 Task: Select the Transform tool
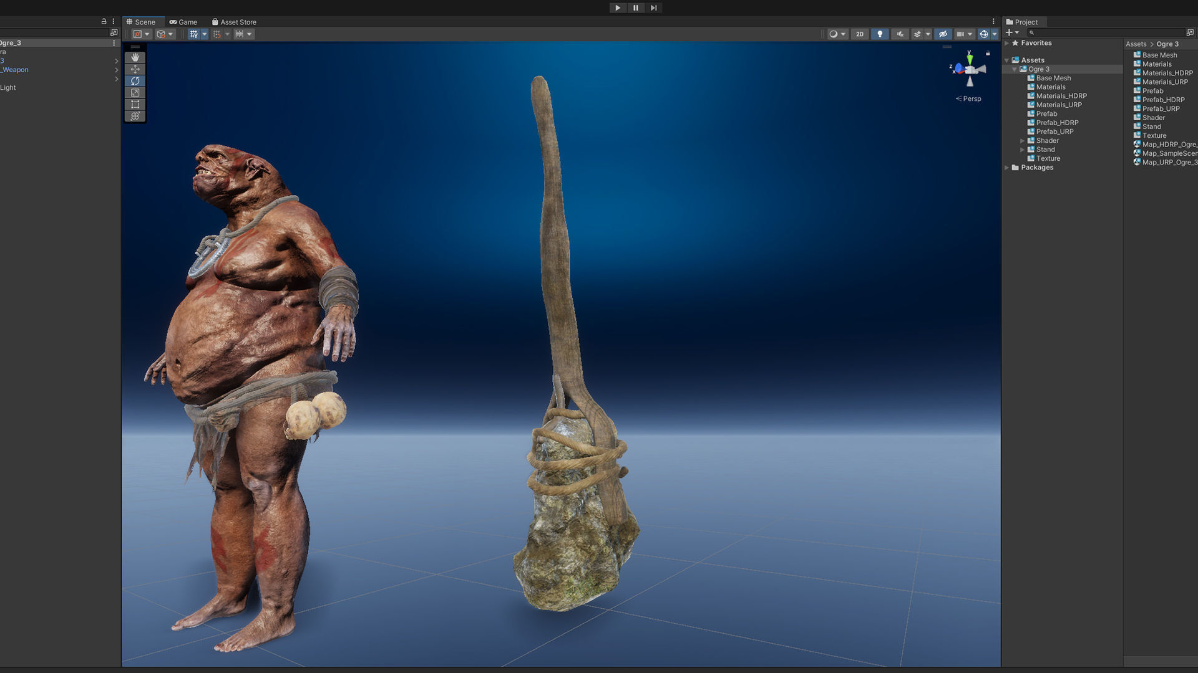[135, 117]
